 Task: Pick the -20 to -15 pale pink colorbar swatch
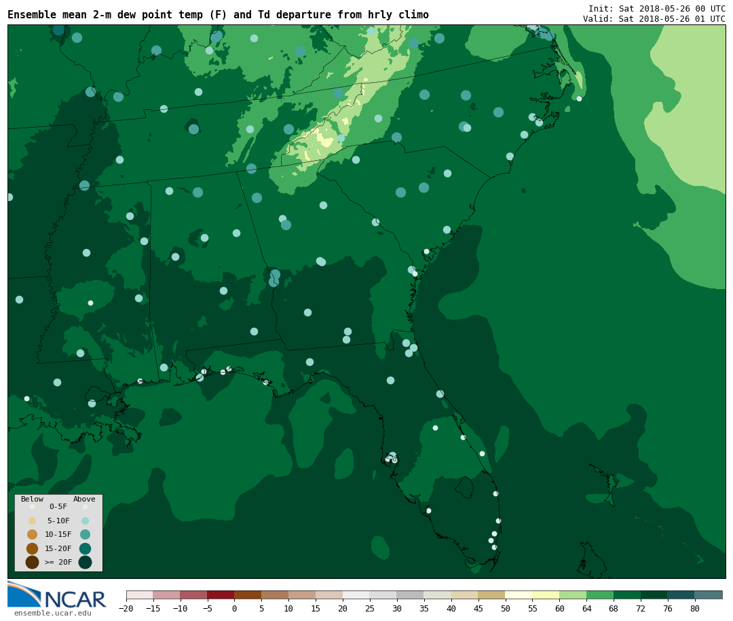click(x=140, y=595)
